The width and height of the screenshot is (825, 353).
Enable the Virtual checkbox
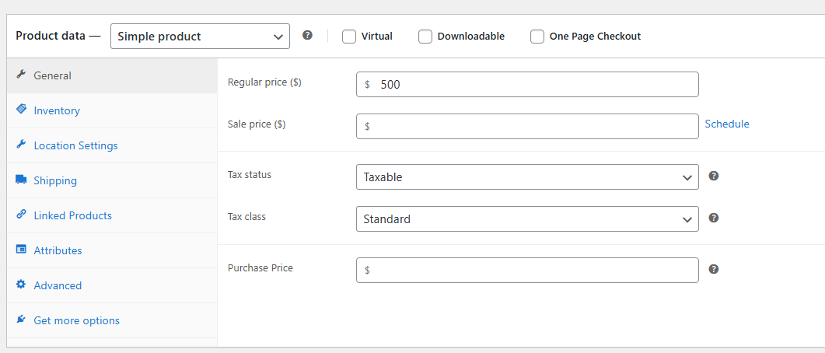pyautogui.click(x=349, y=37)
